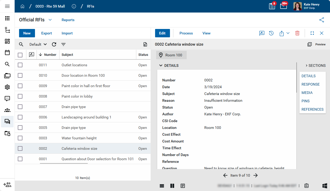
Task: Toggle the select-all checkbox in header
Action: click(x=20, y=55)
